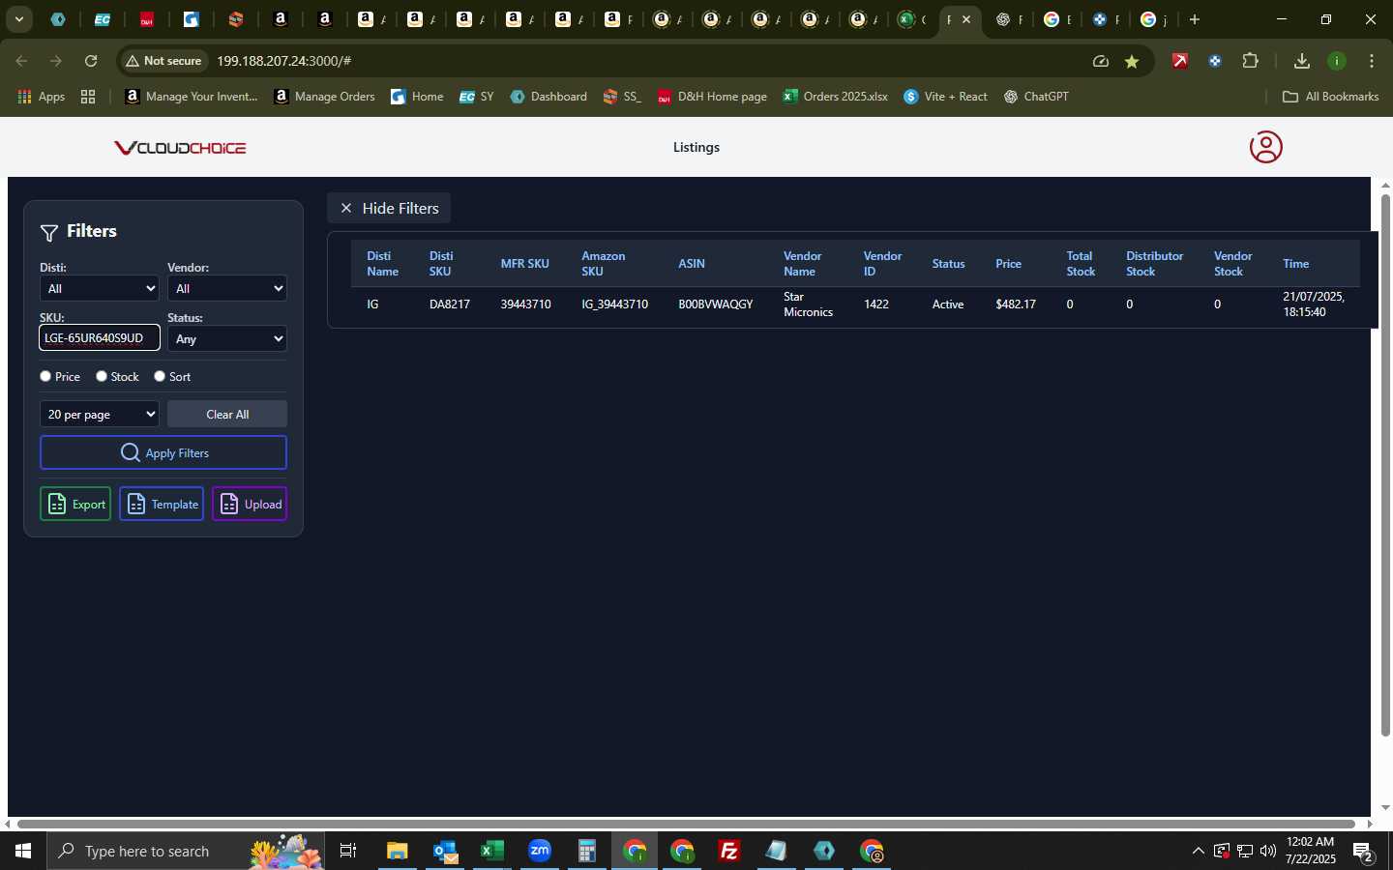This screenshot has width=1393, height=870.
Task: Open Outlook from the taskbar
Action: (x=445, y=851)
